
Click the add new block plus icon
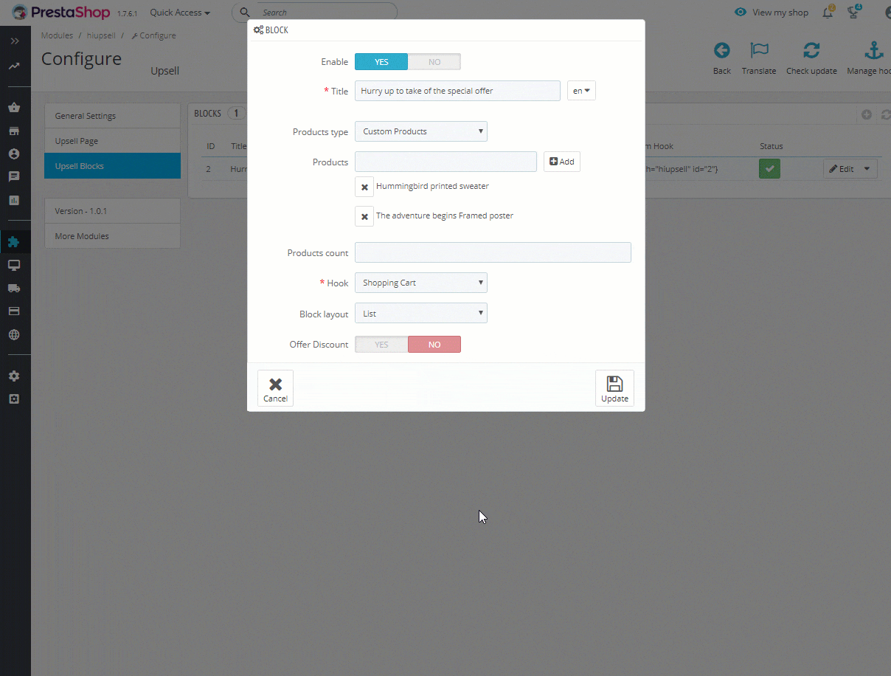point(867,114)
